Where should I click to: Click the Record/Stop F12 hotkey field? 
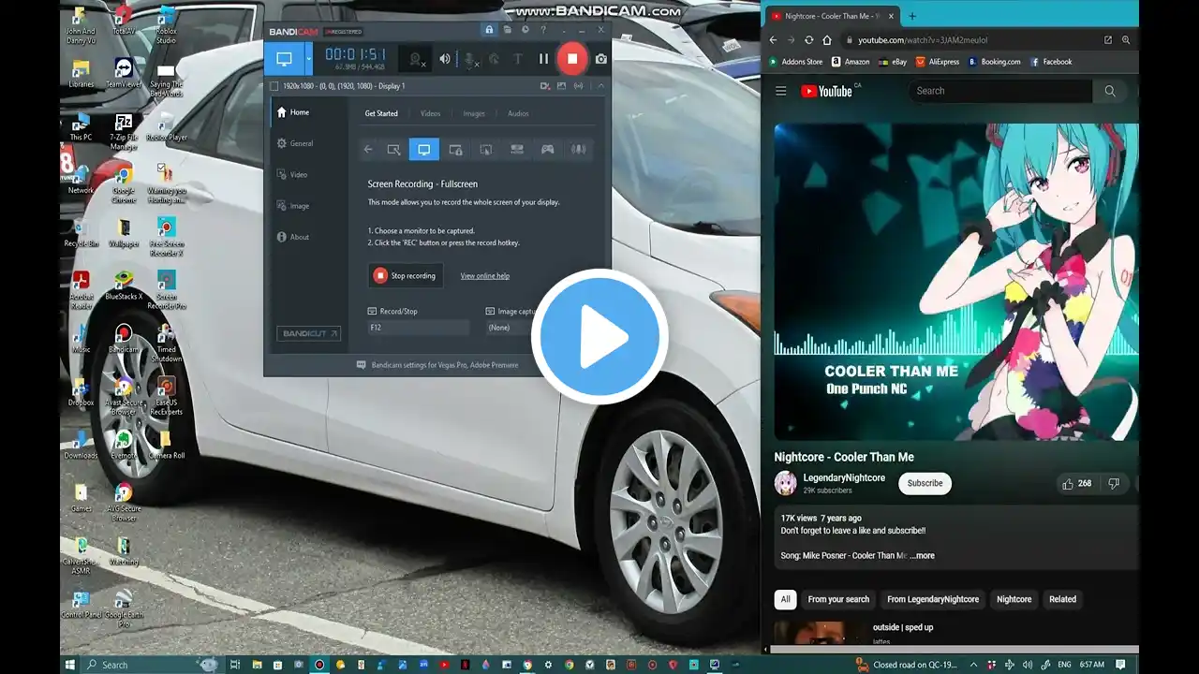(x=418, y=328)
